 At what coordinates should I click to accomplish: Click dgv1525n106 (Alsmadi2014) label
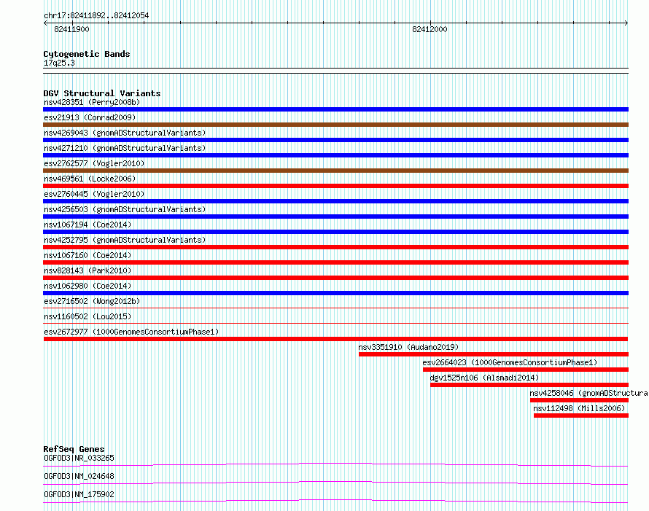point(484,378)
